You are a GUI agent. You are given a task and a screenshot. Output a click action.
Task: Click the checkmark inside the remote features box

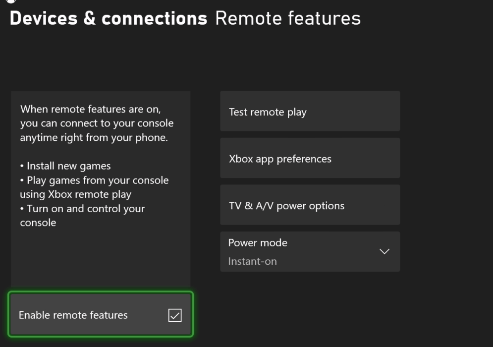(x=175, y=314)
